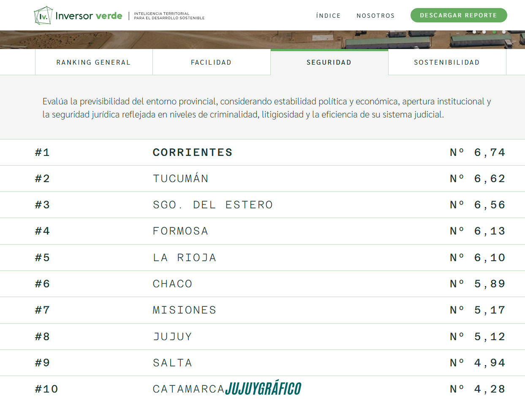Screen dimensions: 525x401
Task: Click rank number #10
Action: pos(46,389)
